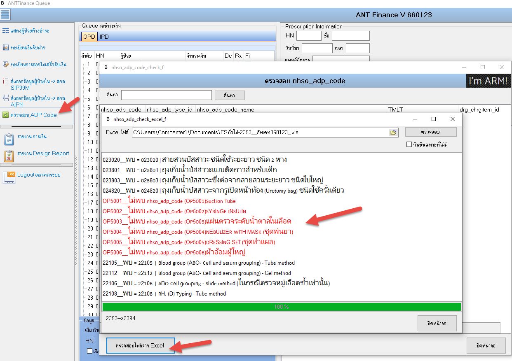Switch to the IPD queue tab
The width and height of the screenshot is (512, 361).
(x=104, y=37)
